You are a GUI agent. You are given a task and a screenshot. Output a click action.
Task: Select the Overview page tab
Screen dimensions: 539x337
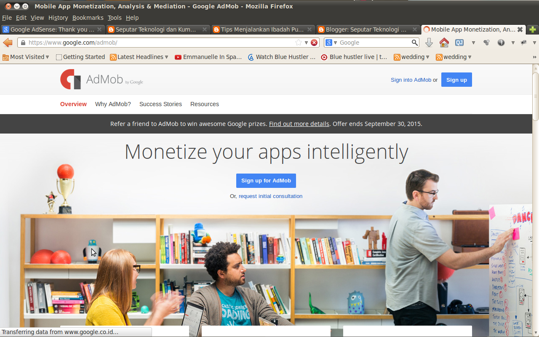click(x=73, y=104)
